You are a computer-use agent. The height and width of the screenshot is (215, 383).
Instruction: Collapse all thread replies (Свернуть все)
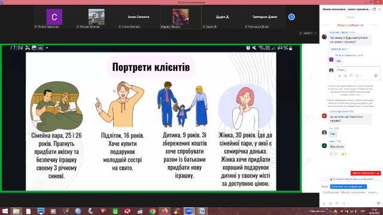[x=339, y=49]
